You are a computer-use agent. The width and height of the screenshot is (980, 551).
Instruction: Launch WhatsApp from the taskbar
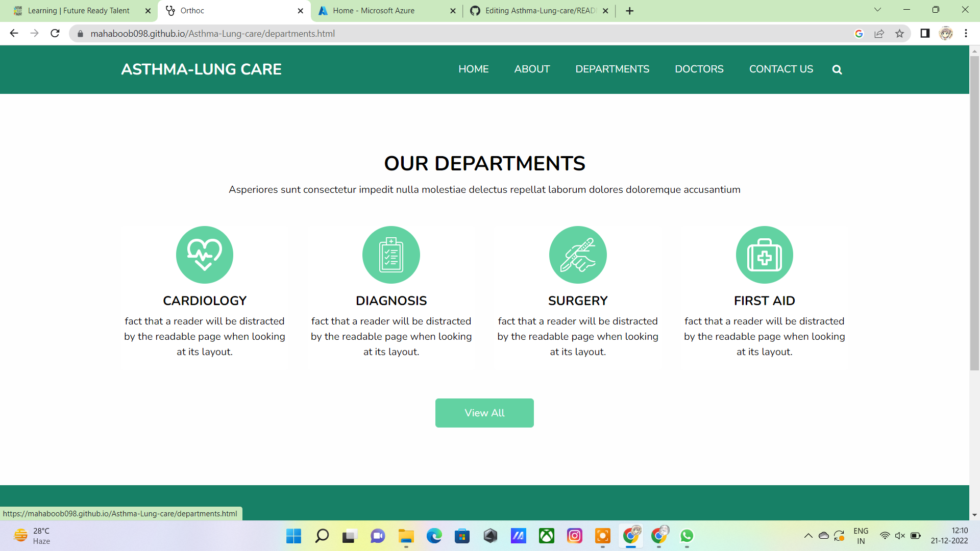click(687, 536)
